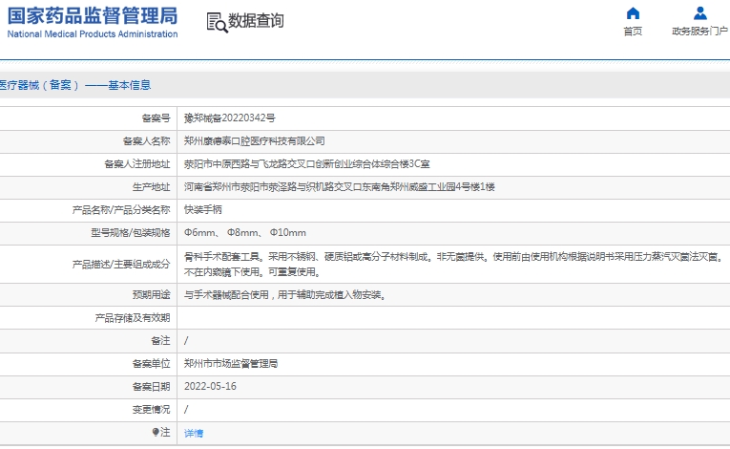Select the text 与手术器械配合使用
Screen dimensions: 730x449
(226, 294)
